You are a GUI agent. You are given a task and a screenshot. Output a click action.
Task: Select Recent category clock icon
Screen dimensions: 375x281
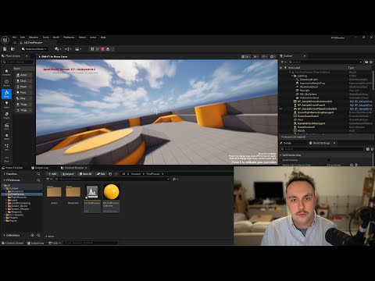(6, 83)
